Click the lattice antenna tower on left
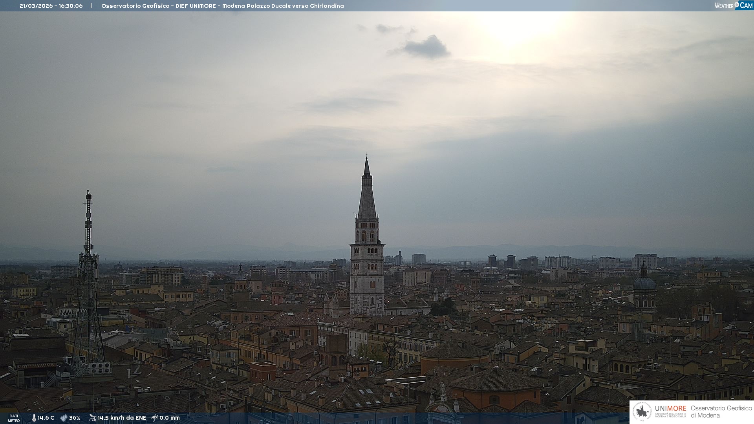 tap(88, 275)
